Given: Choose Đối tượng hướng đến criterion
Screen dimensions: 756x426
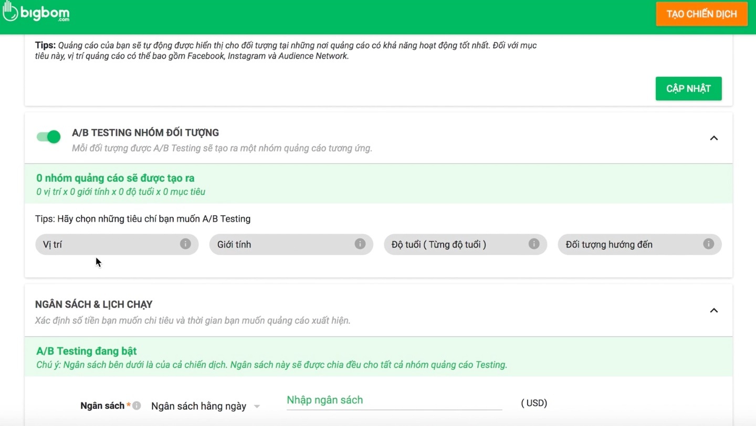Looking at the screenshot, I should coord(625,245).
